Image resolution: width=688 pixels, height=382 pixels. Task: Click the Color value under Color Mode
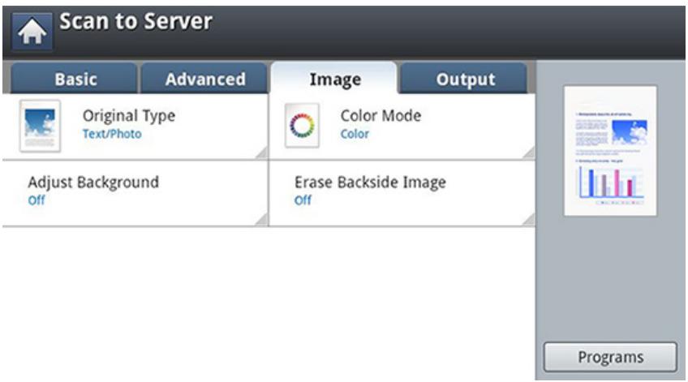coord(355,134)
